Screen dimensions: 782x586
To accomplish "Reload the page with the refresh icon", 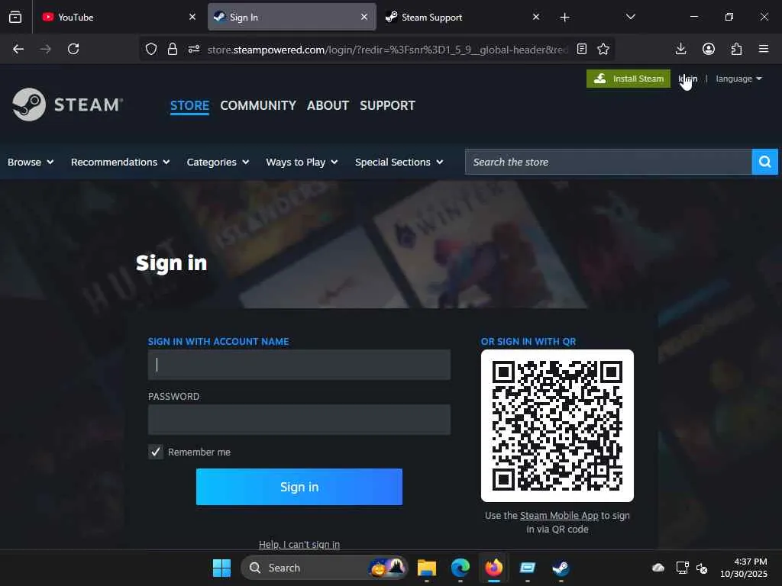I will click(x=73, y=49).
